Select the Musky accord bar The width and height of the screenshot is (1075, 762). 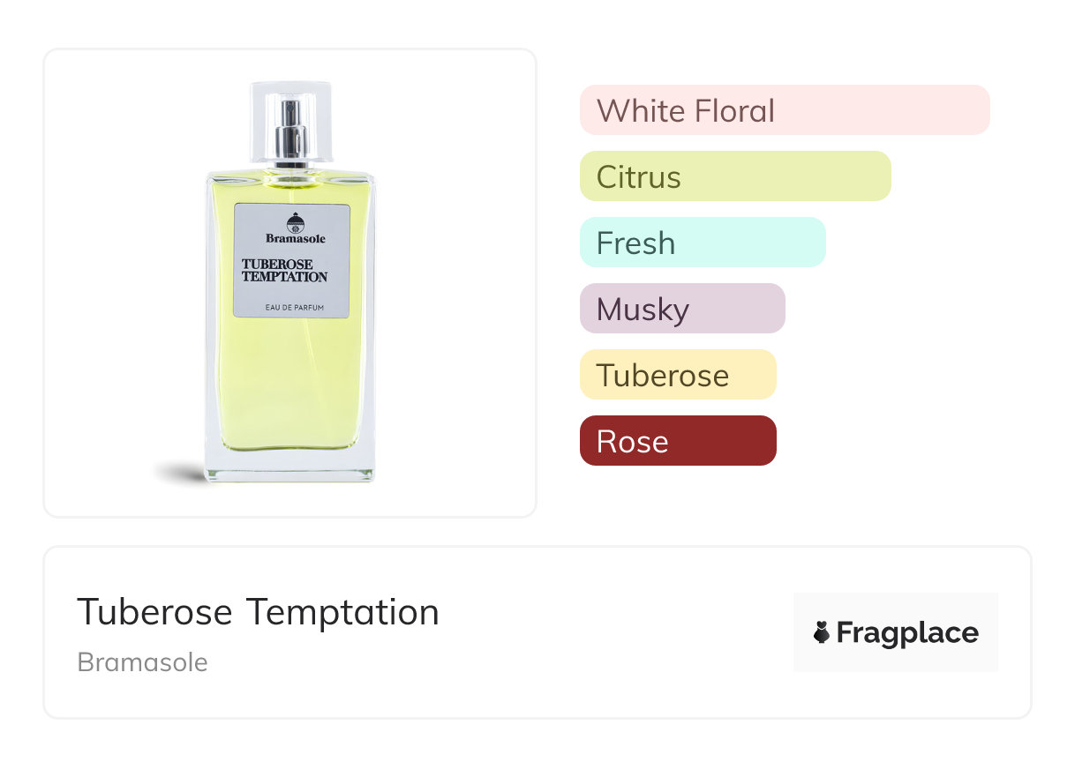coord(681,309)
